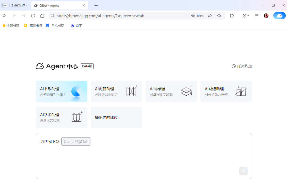This screenshot has width=287, height=183.
Task: Open the AI下载助理 agent
Action: pyautogui.click(x=62, y=91)
